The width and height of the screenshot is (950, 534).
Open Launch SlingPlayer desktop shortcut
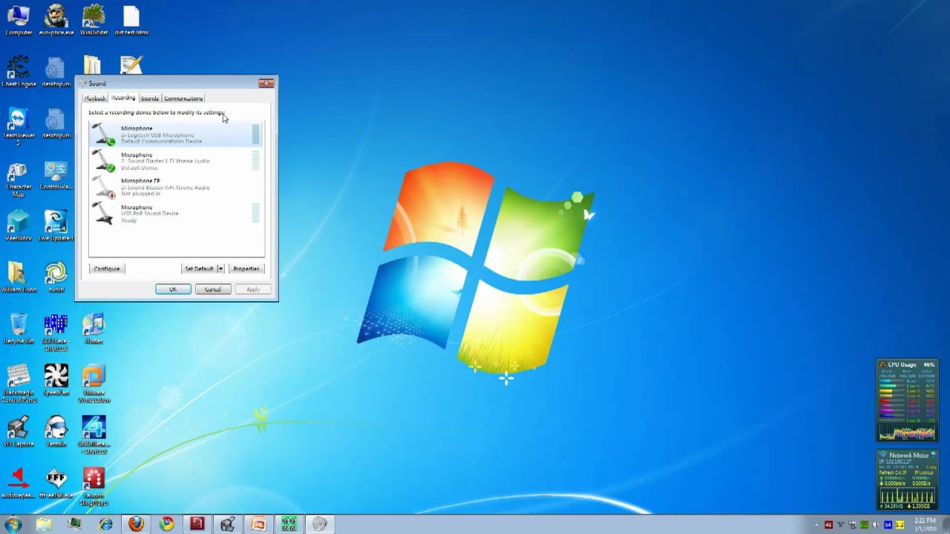94,487
